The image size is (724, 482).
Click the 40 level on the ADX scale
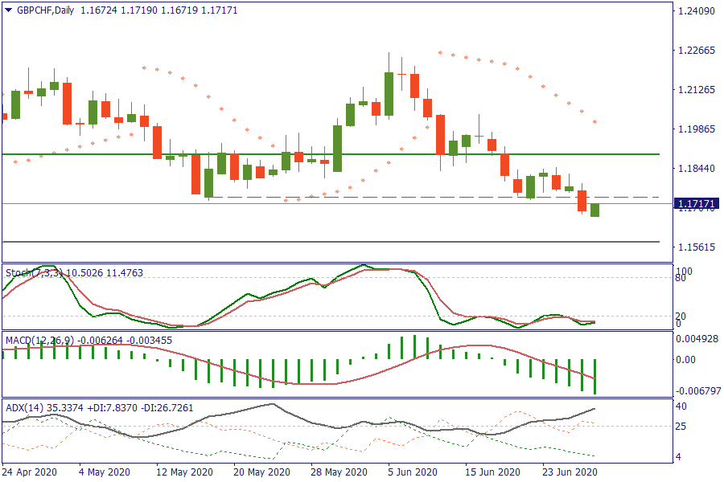coord(681,406)
